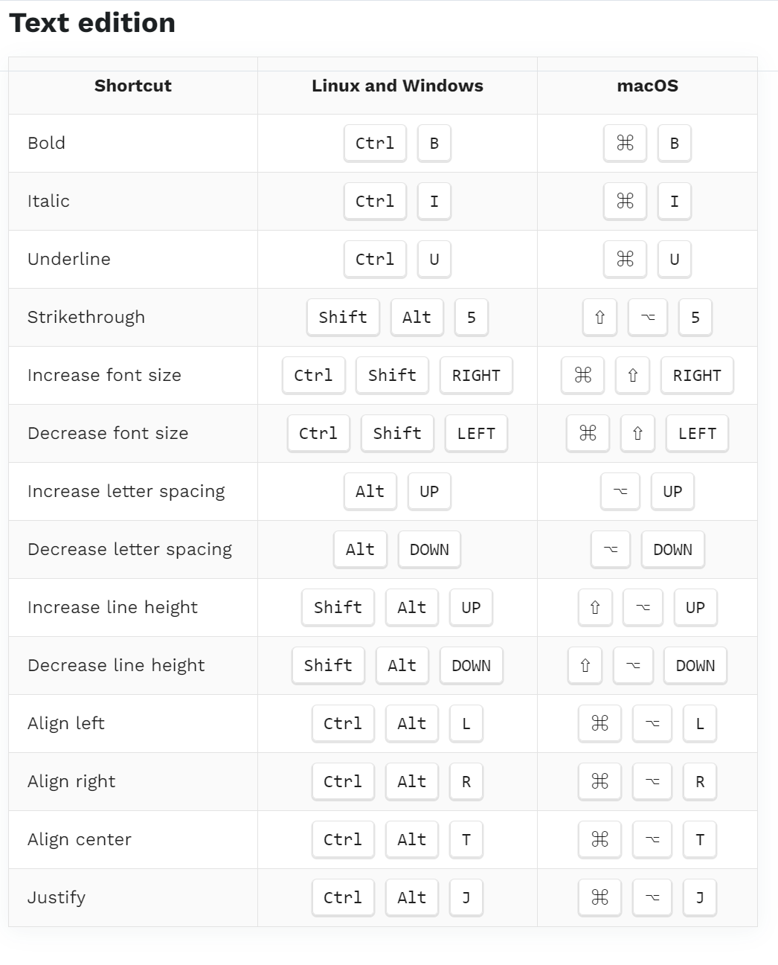Click Option key icon for Increase letter spacing
Viewport: 778px width, 965px height.
(x=620, y=491)
